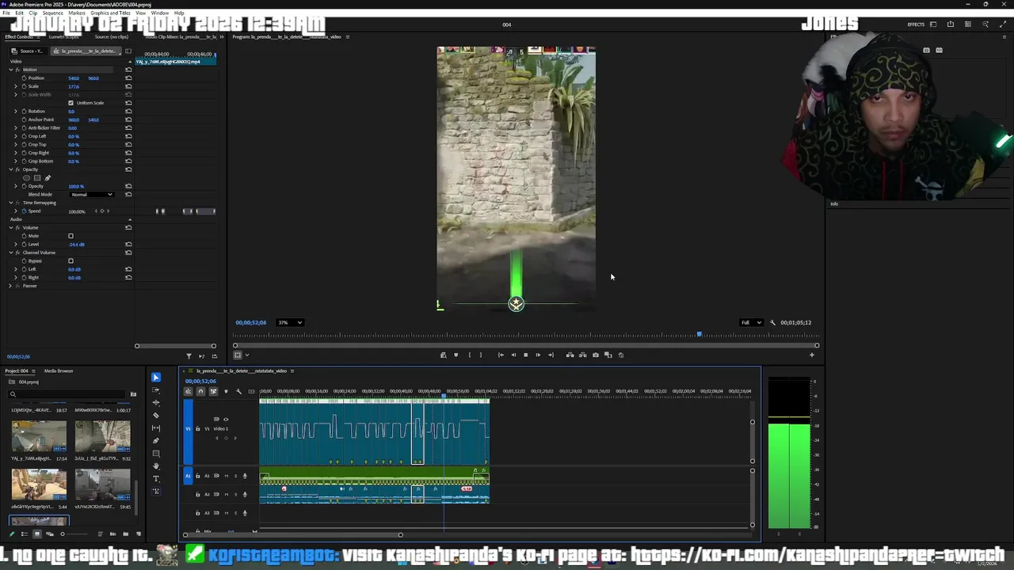The height and width of the screenshot is (570, 1014).
Task: Open the Markers menu
Action: (x=77, y=13)
